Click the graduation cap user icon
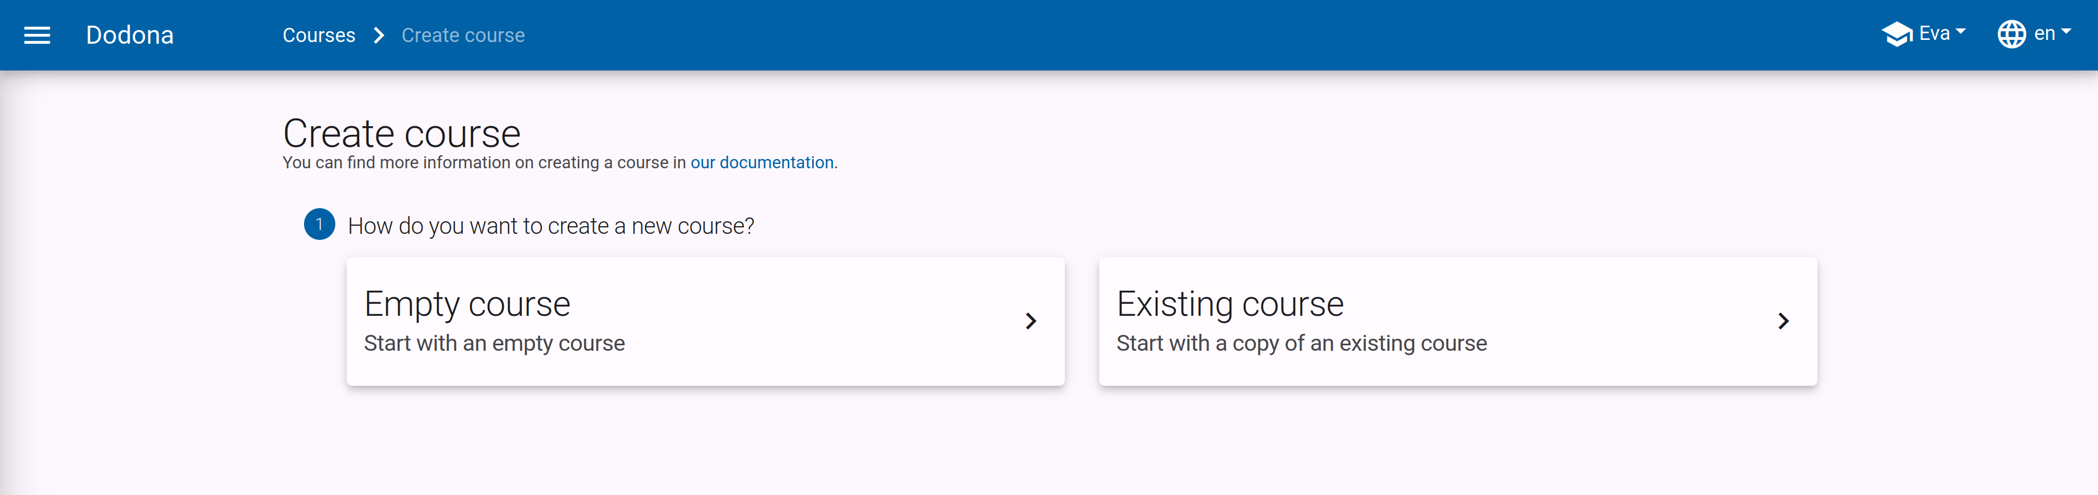The image size is (2098, 495). pos(1897,34)
